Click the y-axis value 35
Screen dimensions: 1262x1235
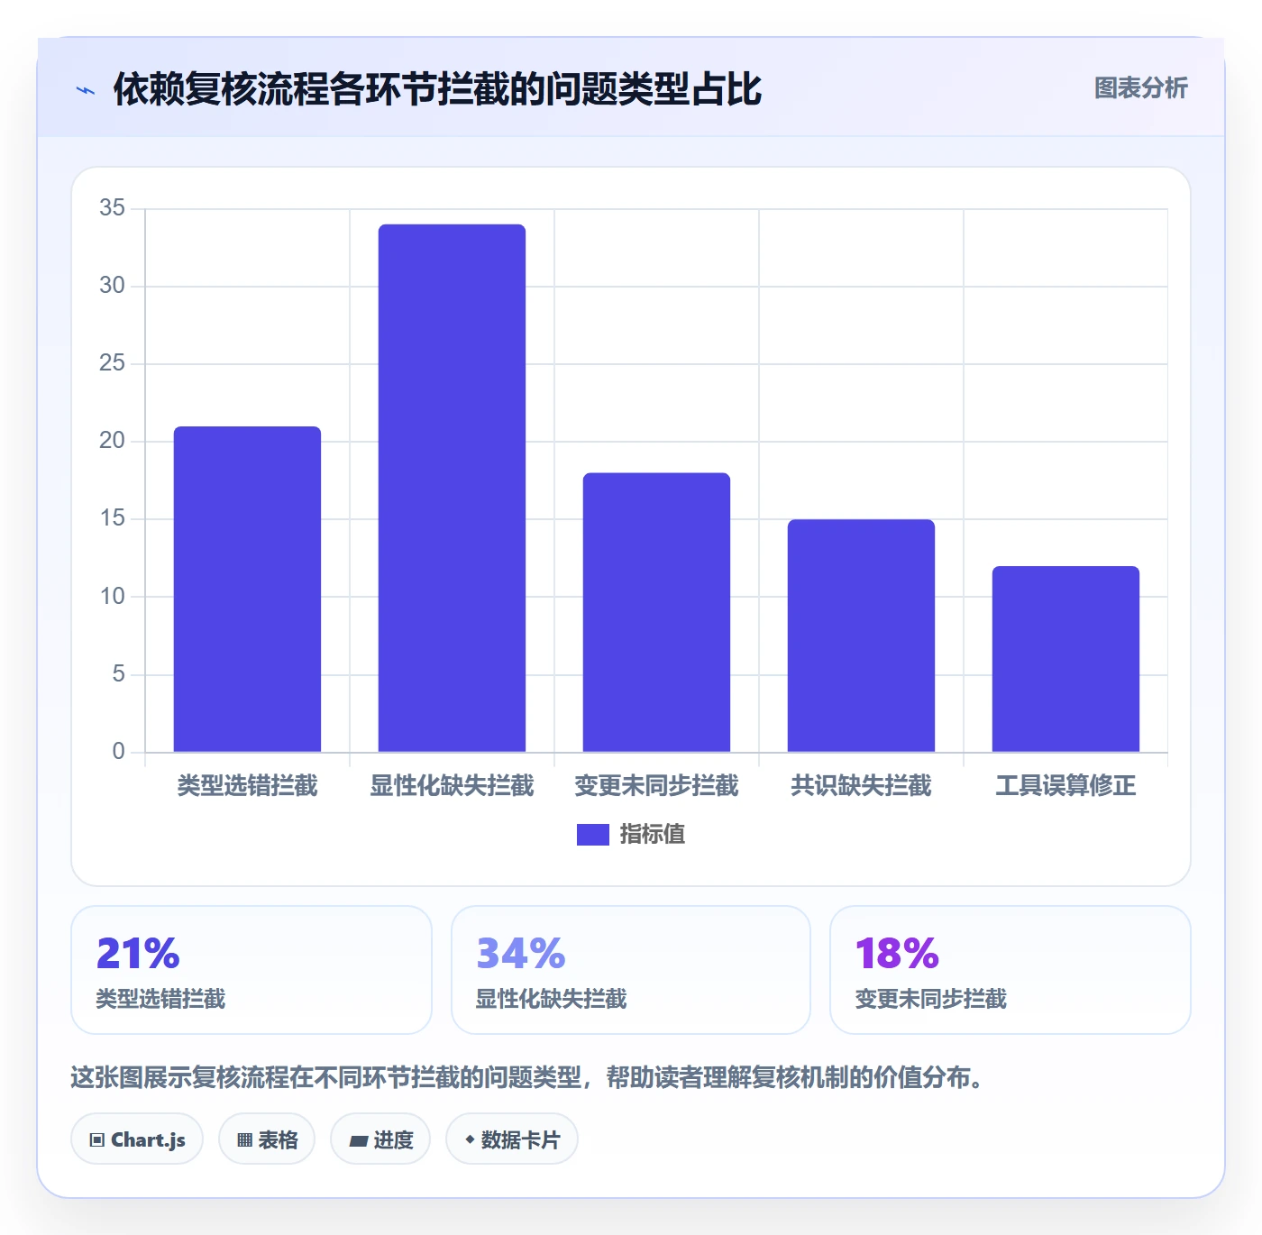tap(112, 208)
